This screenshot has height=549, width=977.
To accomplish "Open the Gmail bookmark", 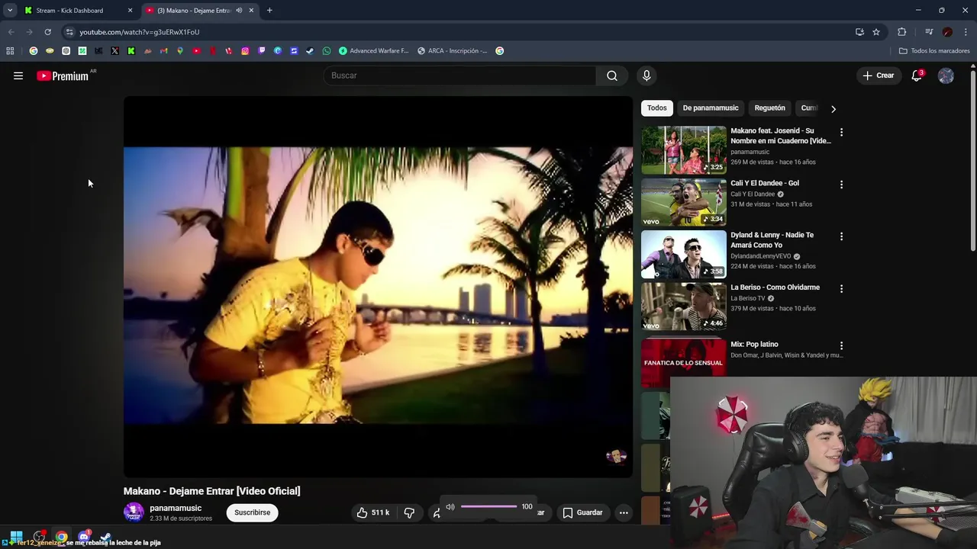I will [x=163, y=51].
